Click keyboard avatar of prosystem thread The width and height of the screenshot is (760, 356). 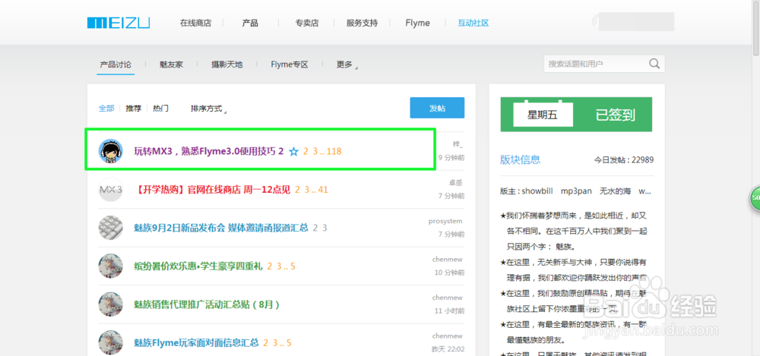[110, 228]
